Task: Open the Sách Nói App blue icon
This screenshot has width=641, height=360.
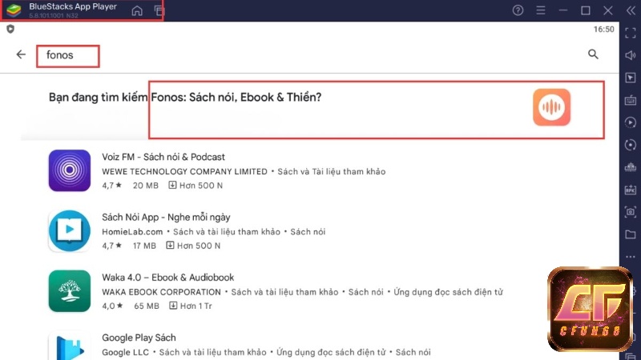Action: coord(70,231)
